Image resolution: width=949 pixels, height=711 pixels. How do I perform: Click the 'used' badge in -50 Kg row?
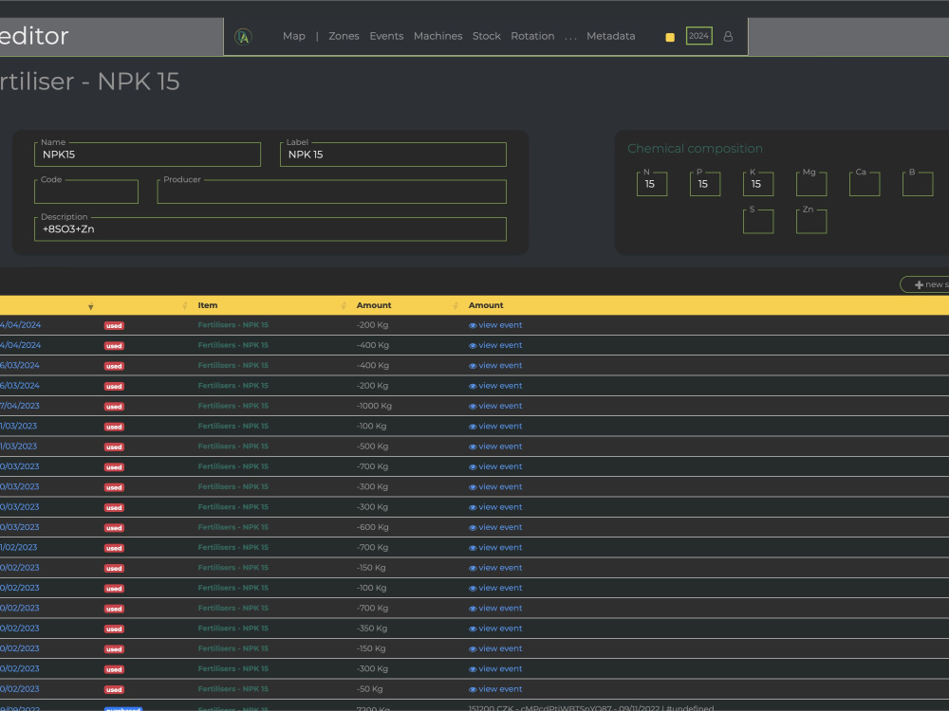pyautogui.click(x=114, y=690)
